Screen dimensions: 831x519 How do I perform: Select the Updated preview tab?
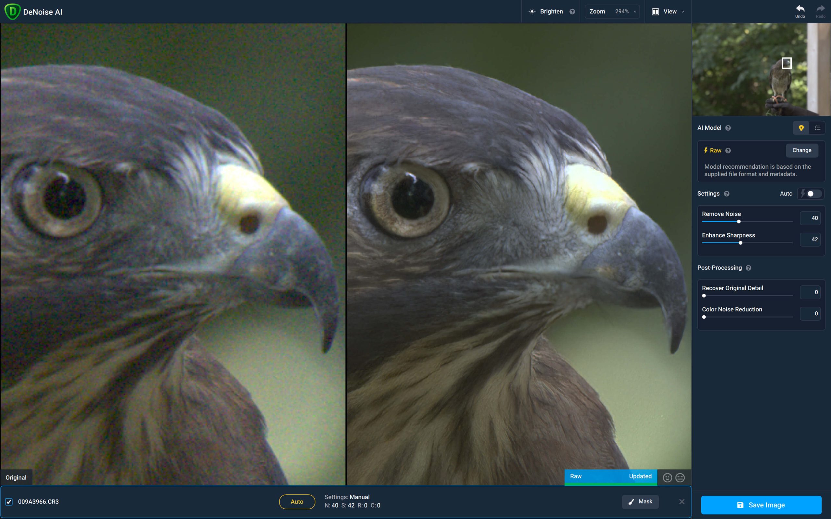click(640, 476)
